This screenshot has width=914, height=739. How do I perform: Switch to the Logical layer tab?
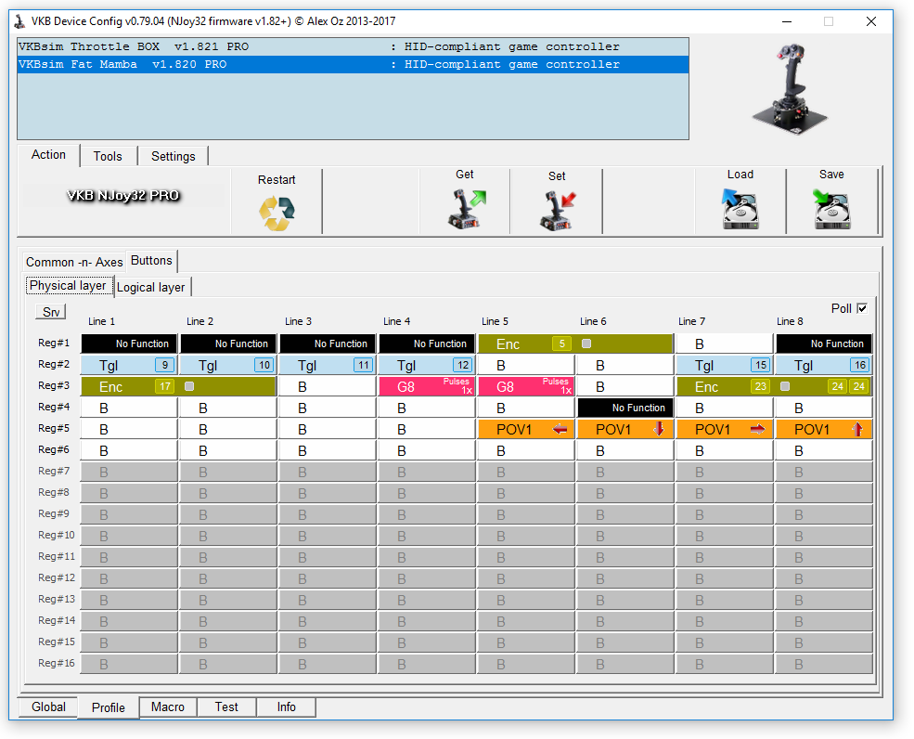(x=151, y=287)
